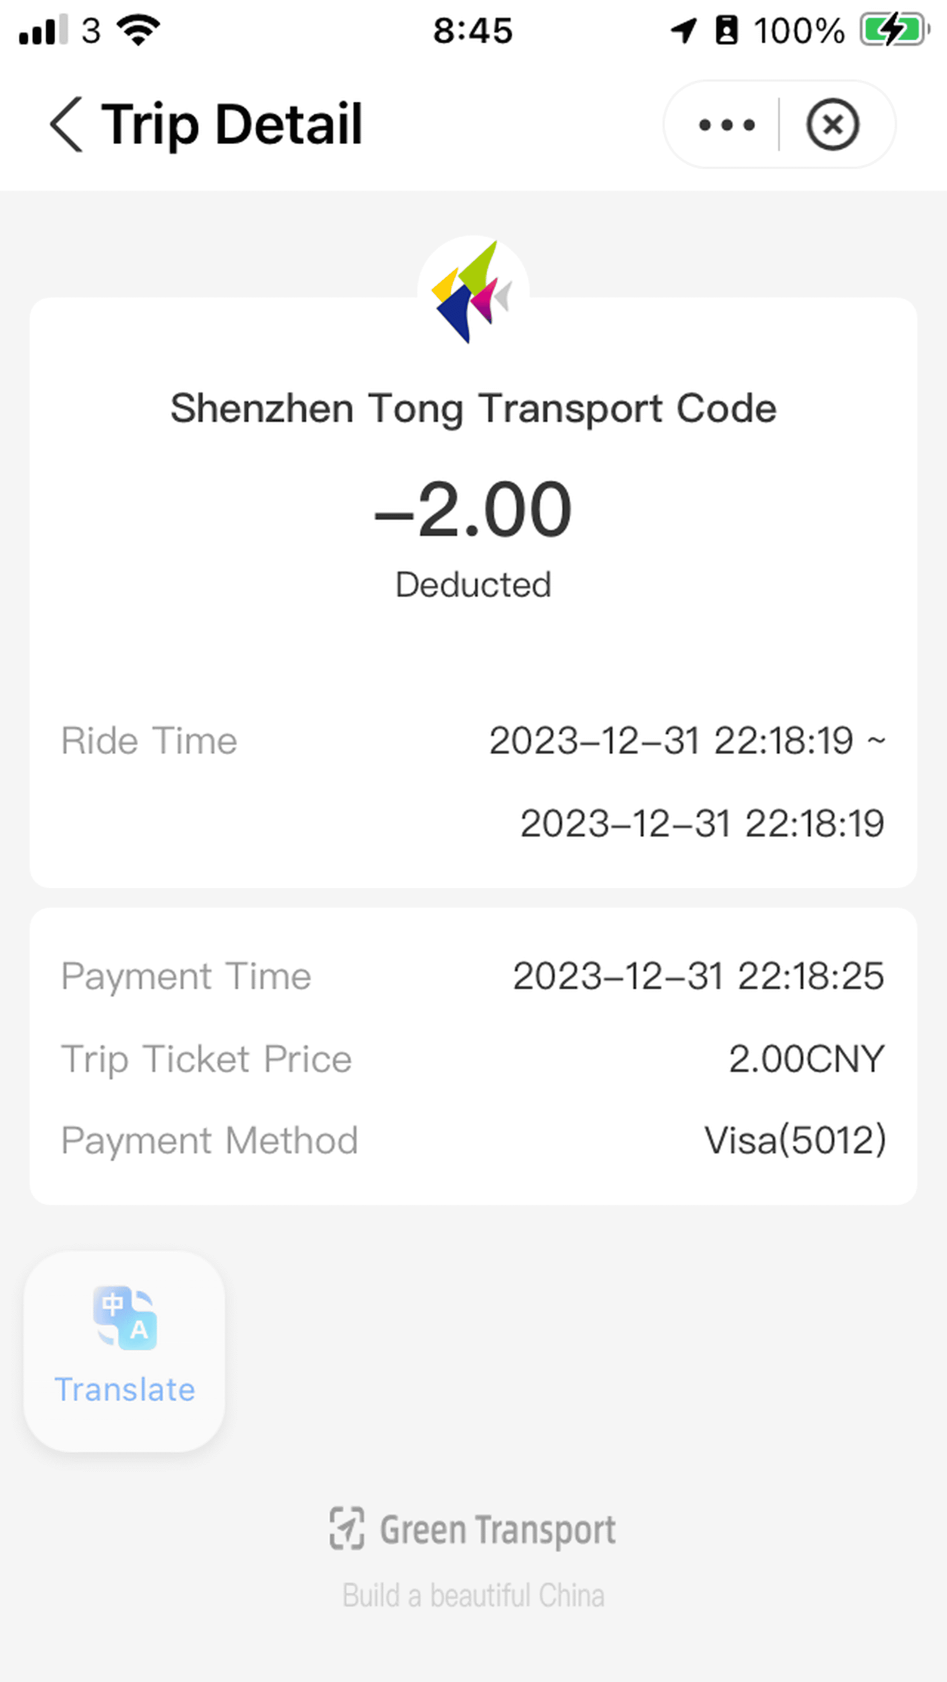Image resolution: width=947 pixels, height=1682 pixels.
Task: Tap the Green Transport scan icon
Action: tap(346, 1528)
